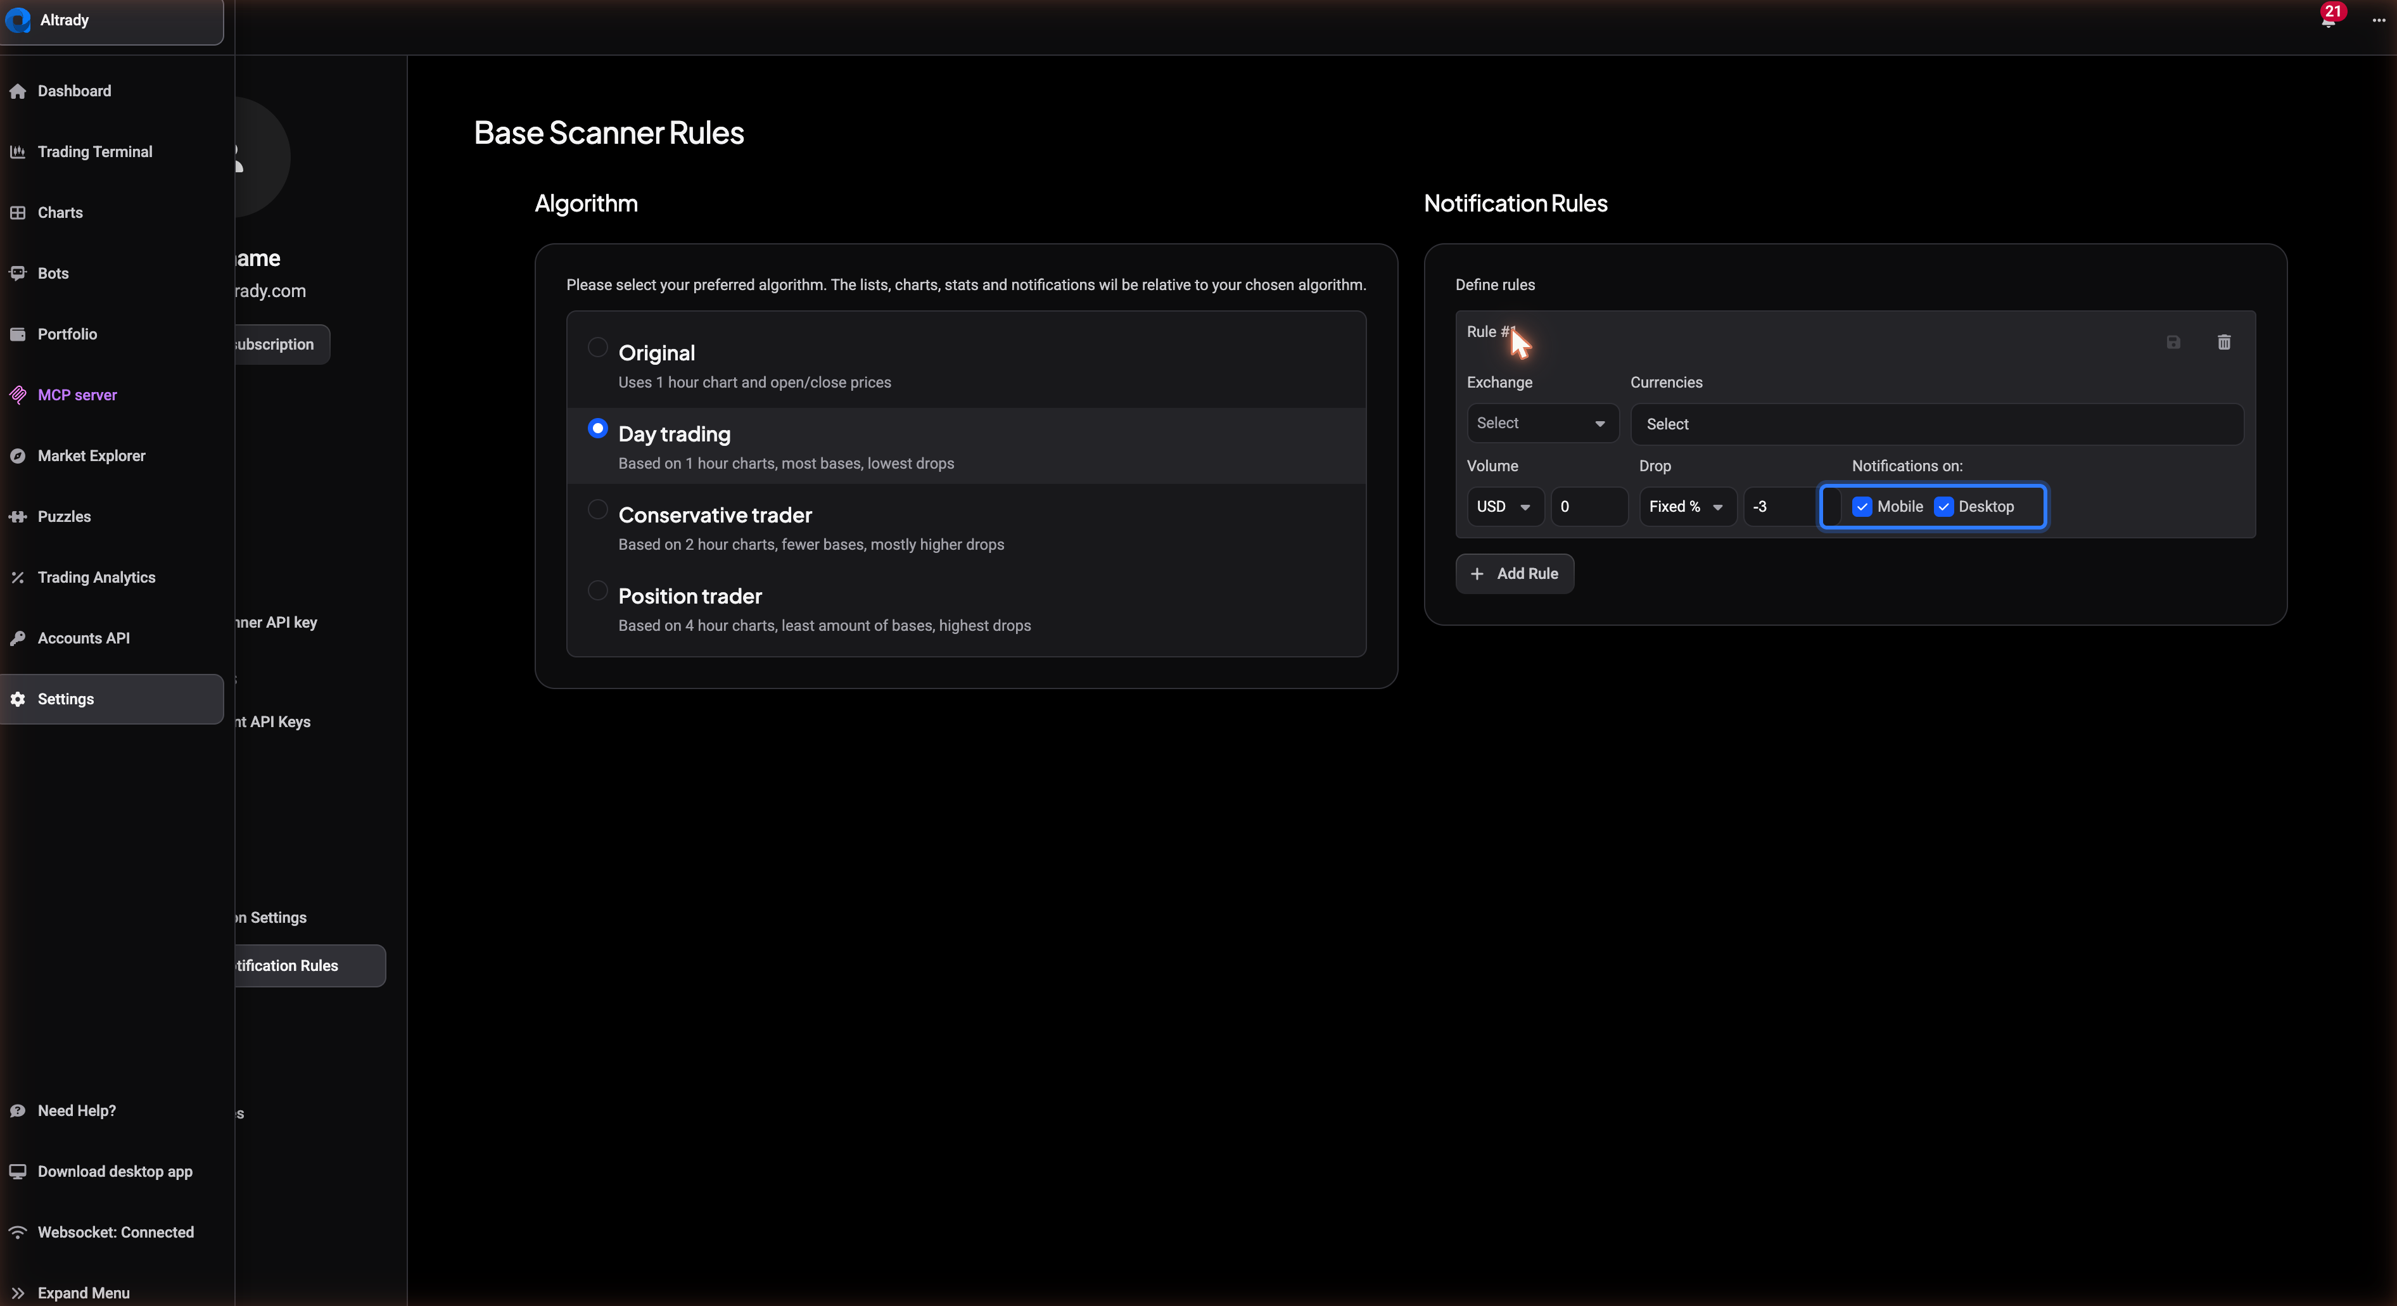Click the Expand Menu chevrons icon

coord(18,1293)
